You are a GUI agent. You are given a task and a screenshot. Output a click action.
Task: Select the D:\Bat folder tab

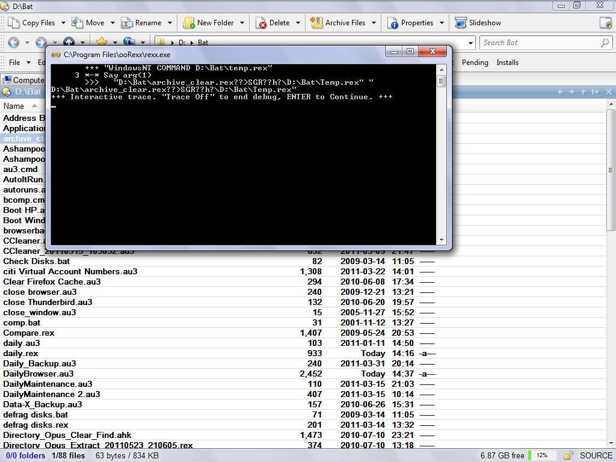pyautogui.click(x=23, y=92)
